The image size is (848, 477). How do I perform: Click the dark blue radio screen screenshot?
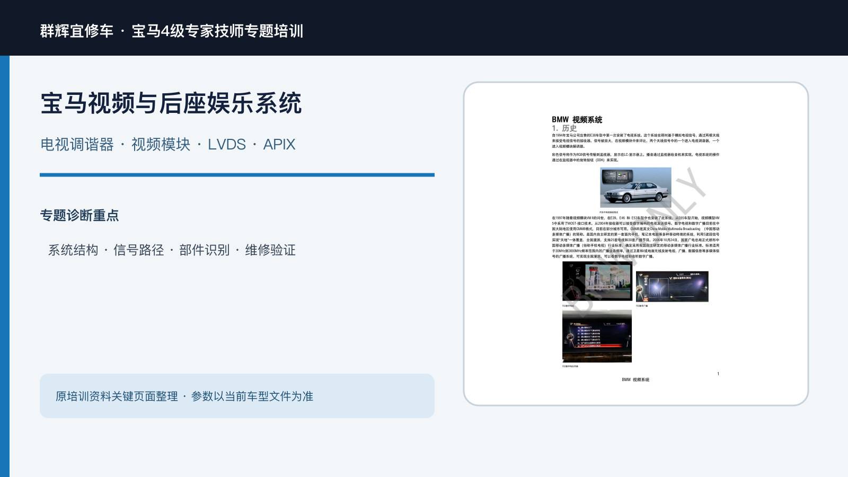pos(672,287)
